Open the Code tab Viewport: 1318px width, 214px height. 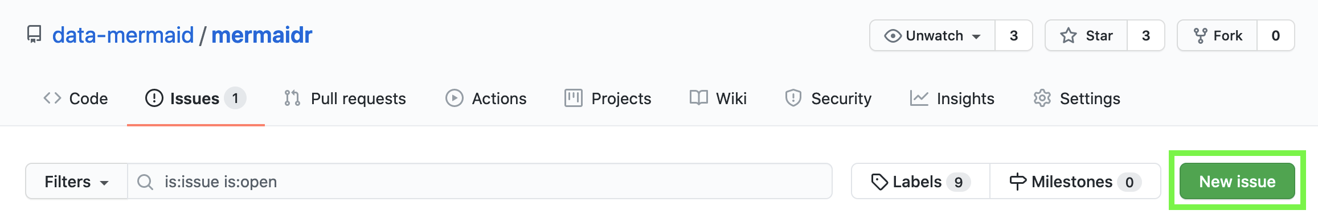tap(76, 98)
